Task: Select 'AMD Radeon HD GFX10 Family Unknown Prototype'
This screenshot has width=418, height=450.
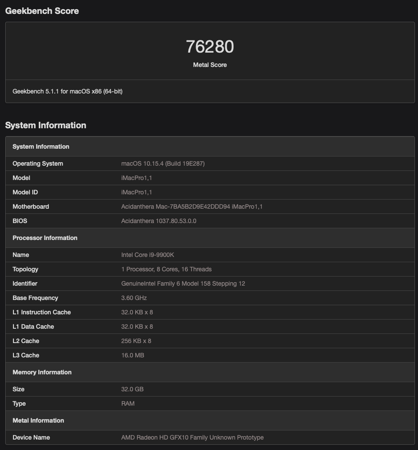Action: click(192, 437)
